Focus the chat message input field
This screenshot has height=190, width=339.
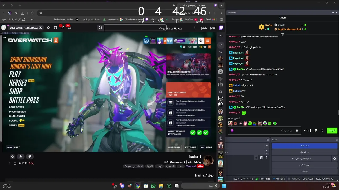coord(264,130)
